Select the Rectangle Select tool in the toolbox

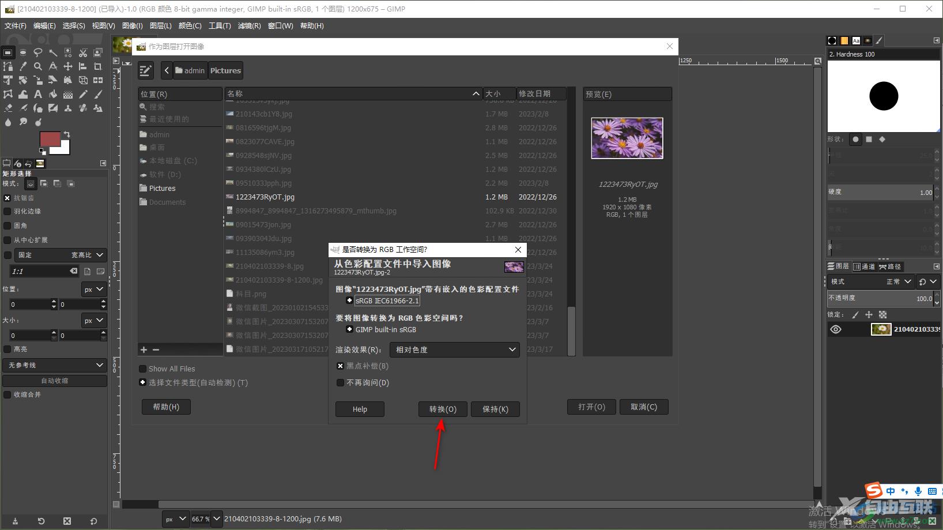[7, 52]
